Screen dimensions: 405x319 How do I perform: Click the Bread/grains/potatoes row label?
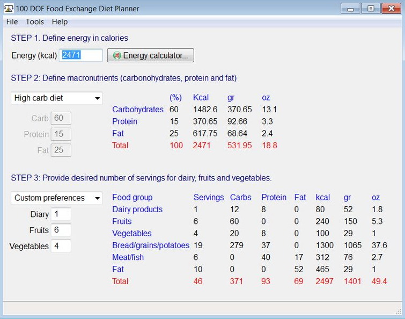[151, 245]
